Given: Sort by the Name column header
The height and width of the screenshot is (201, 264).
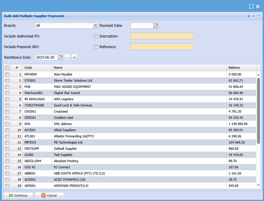Looking at the screenshot, I should pyautogui.click(x=139, y=68).
